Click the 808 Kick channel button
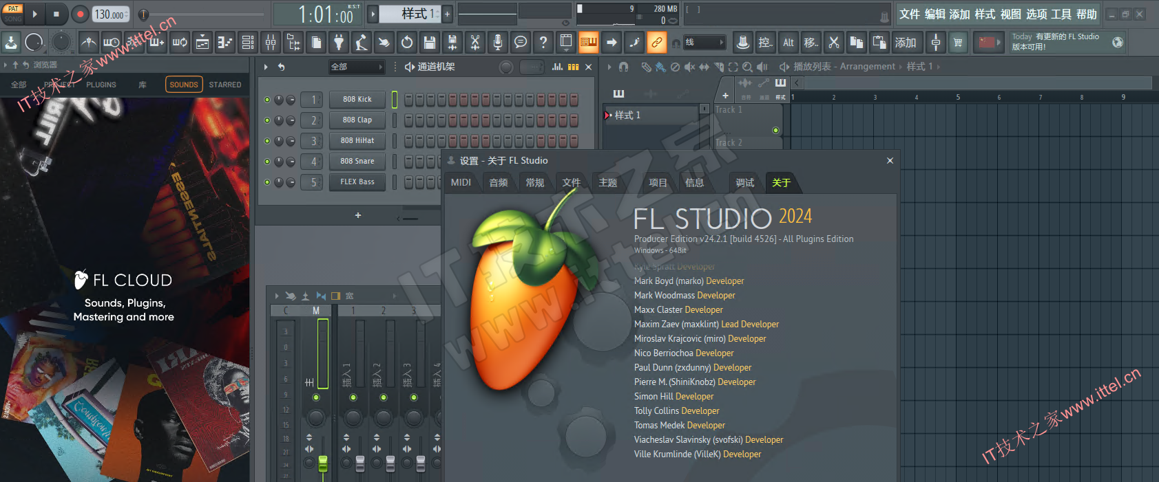This screenshot has height=482, width=1159. [357, 100]
